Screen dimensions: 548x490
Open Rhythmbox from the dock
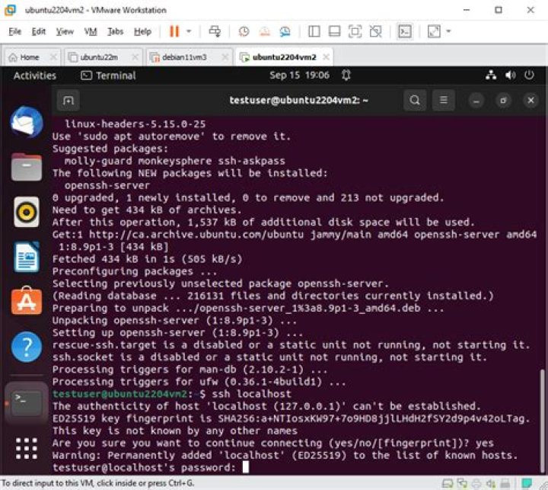27,212
